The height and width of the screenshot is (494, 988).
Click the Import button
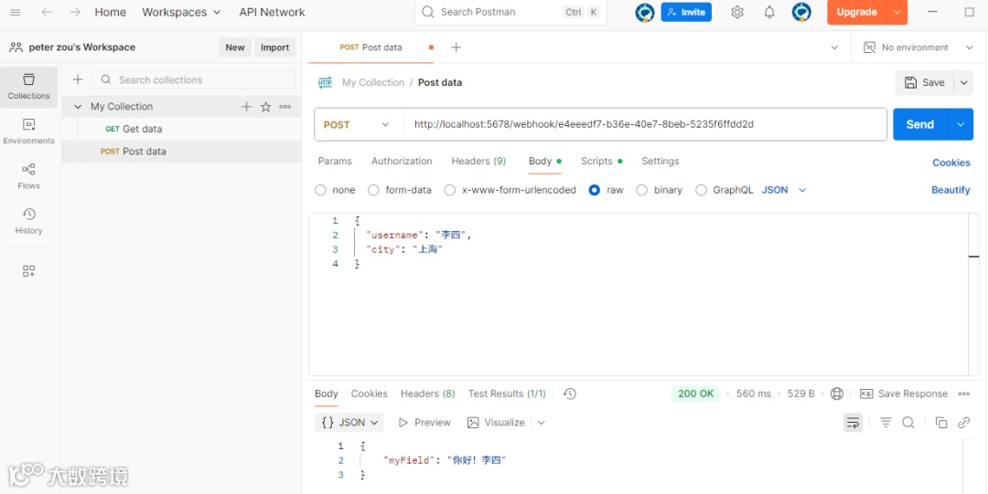coord(274,47)
